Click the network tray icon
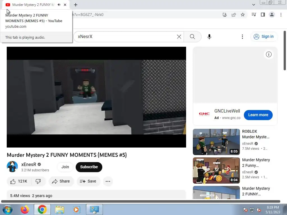This screenshot has width=287, height=215. (252, 209)
